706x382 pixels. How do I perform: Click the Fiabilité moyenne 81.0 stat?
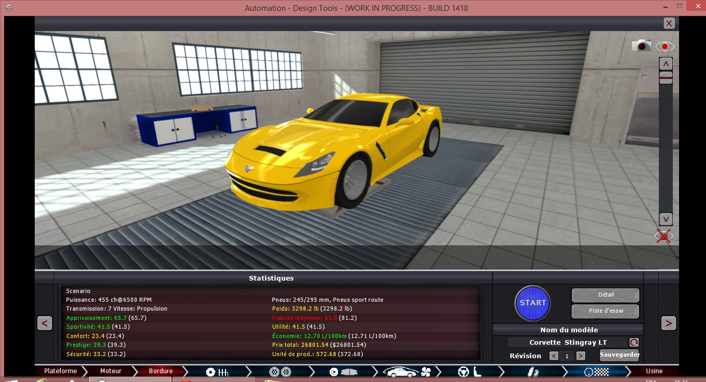tap(314, 318)
